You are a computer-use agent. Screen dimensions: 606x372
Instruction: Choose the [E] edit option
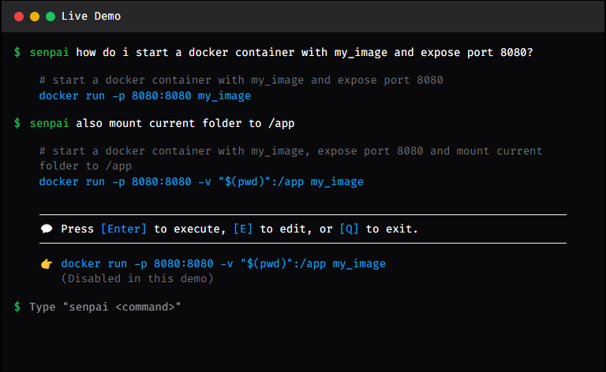243,229
